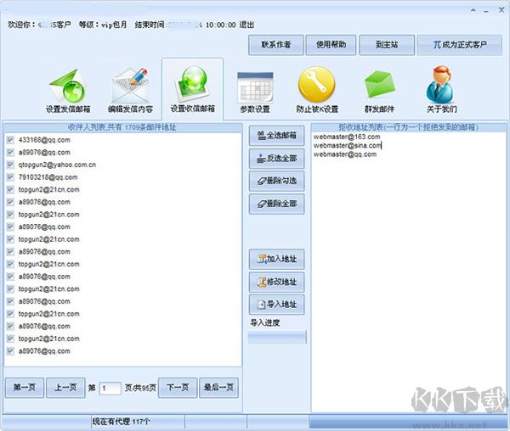This screenshot has width=510, height=431.
Task: Click the 退出 logout link
Action: (246, 25)
